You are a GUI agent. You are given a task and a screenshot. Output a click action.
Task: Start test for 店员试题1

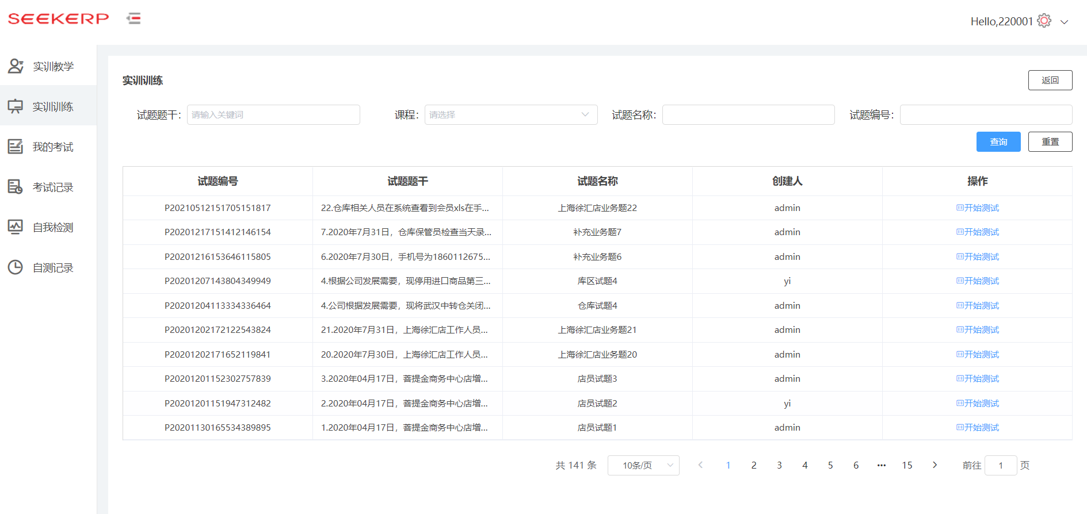[977, 427]
